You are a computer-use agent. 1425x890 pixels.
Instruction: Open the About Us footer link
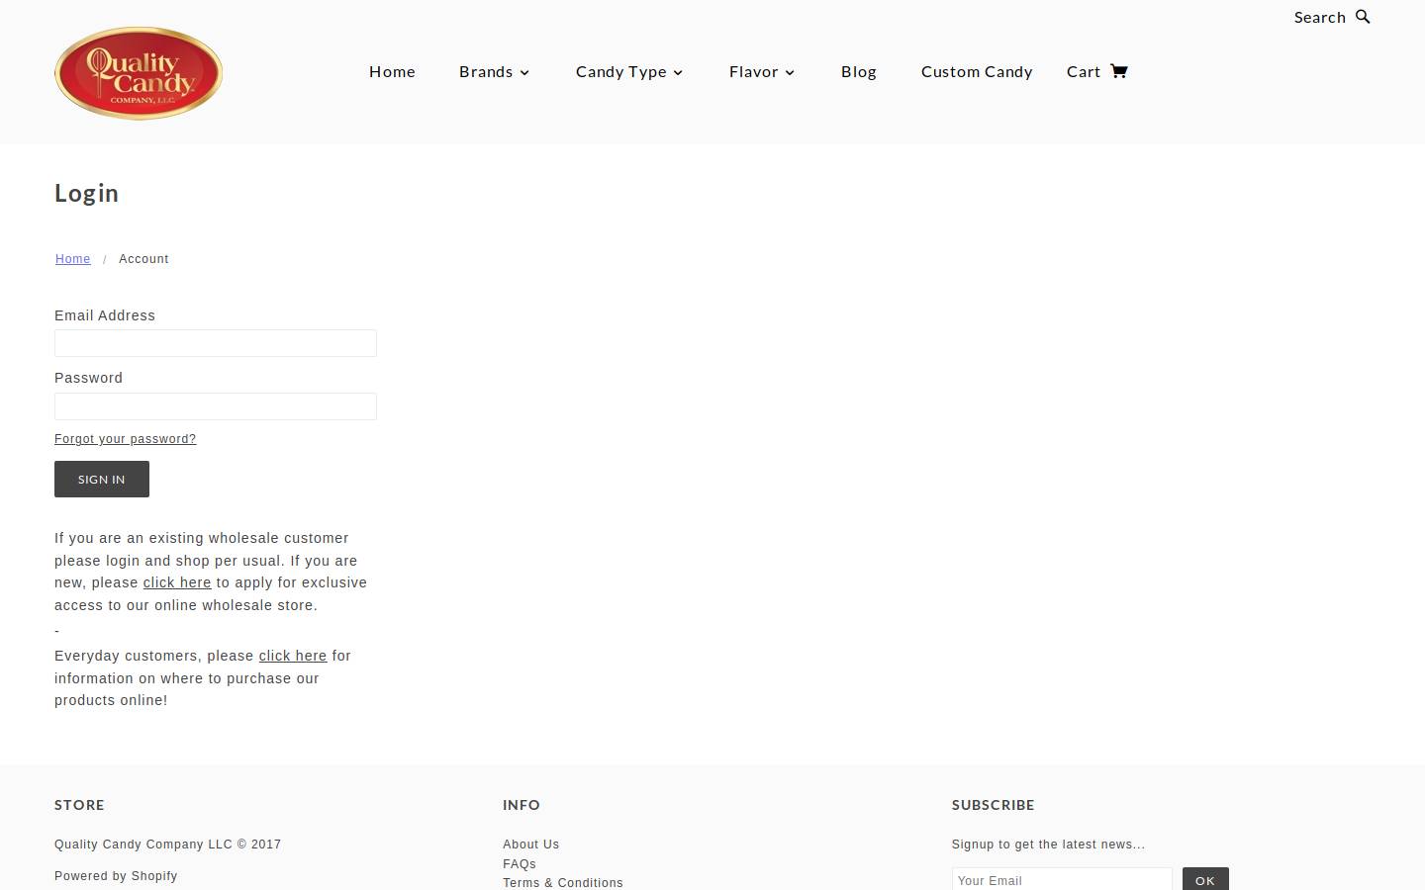pyautogui.click(x=530, y=845)
